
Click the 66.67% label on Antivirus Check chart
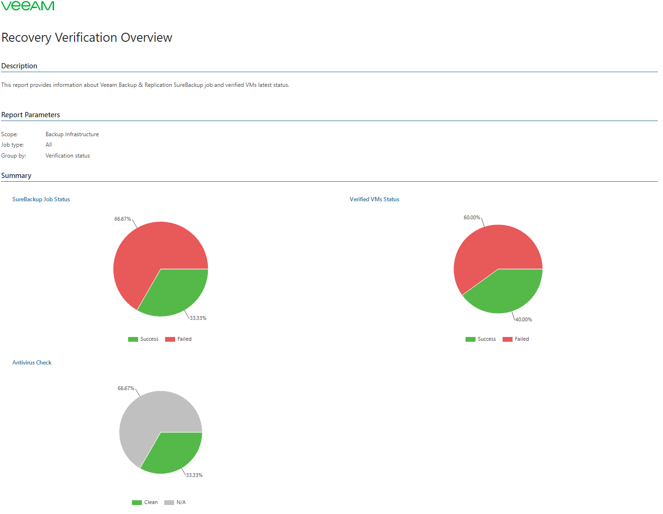tap(126, 389)
